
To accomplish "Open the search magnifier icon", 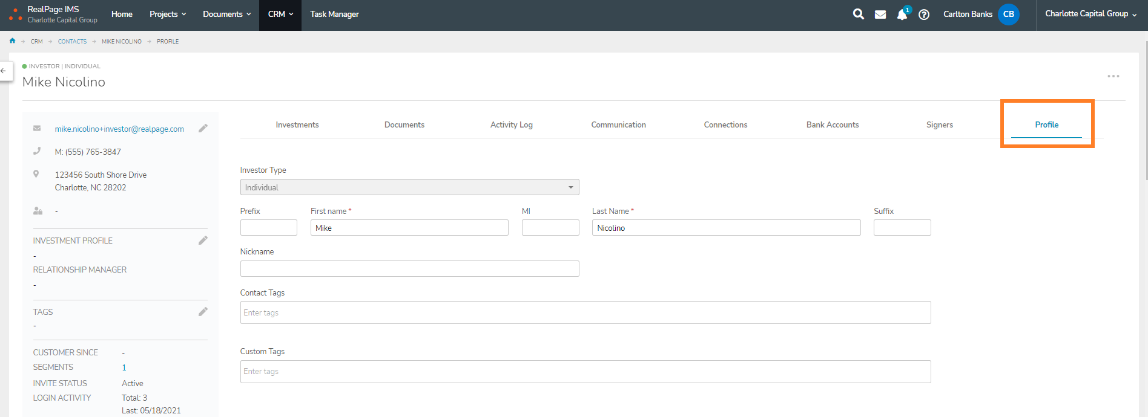I will pos(858,14).
